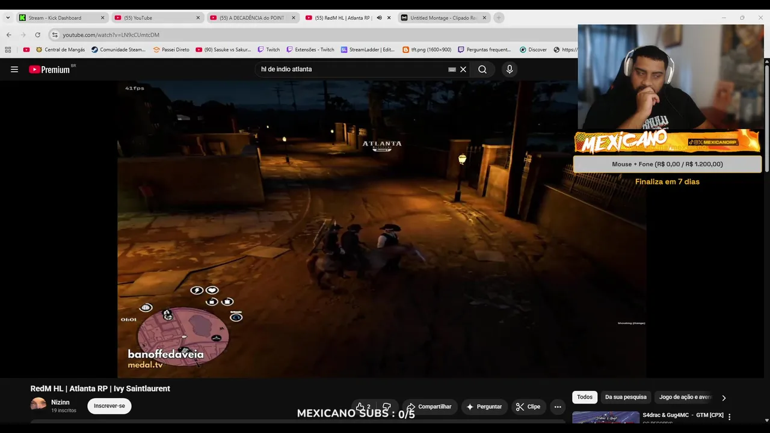
Task: Mute the RedM HL tab audio icon
Action: click(x=379, y=18)
